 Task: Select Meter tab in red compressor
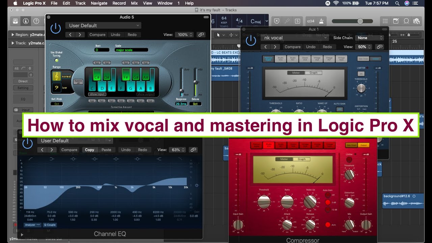point(284,159)
